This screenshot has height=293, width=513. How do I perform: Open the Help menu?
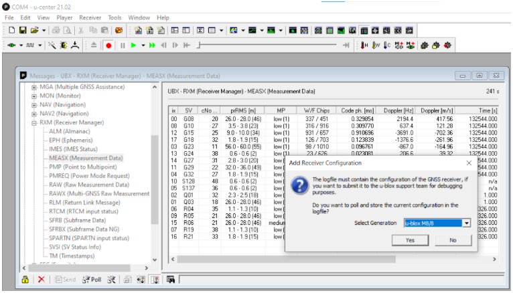(163, 17)
